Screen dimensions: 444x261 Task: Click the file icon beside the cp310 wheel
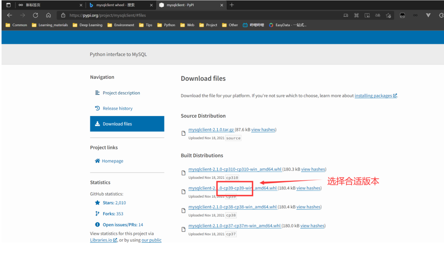pyautogui.click(x=183, y=173)
